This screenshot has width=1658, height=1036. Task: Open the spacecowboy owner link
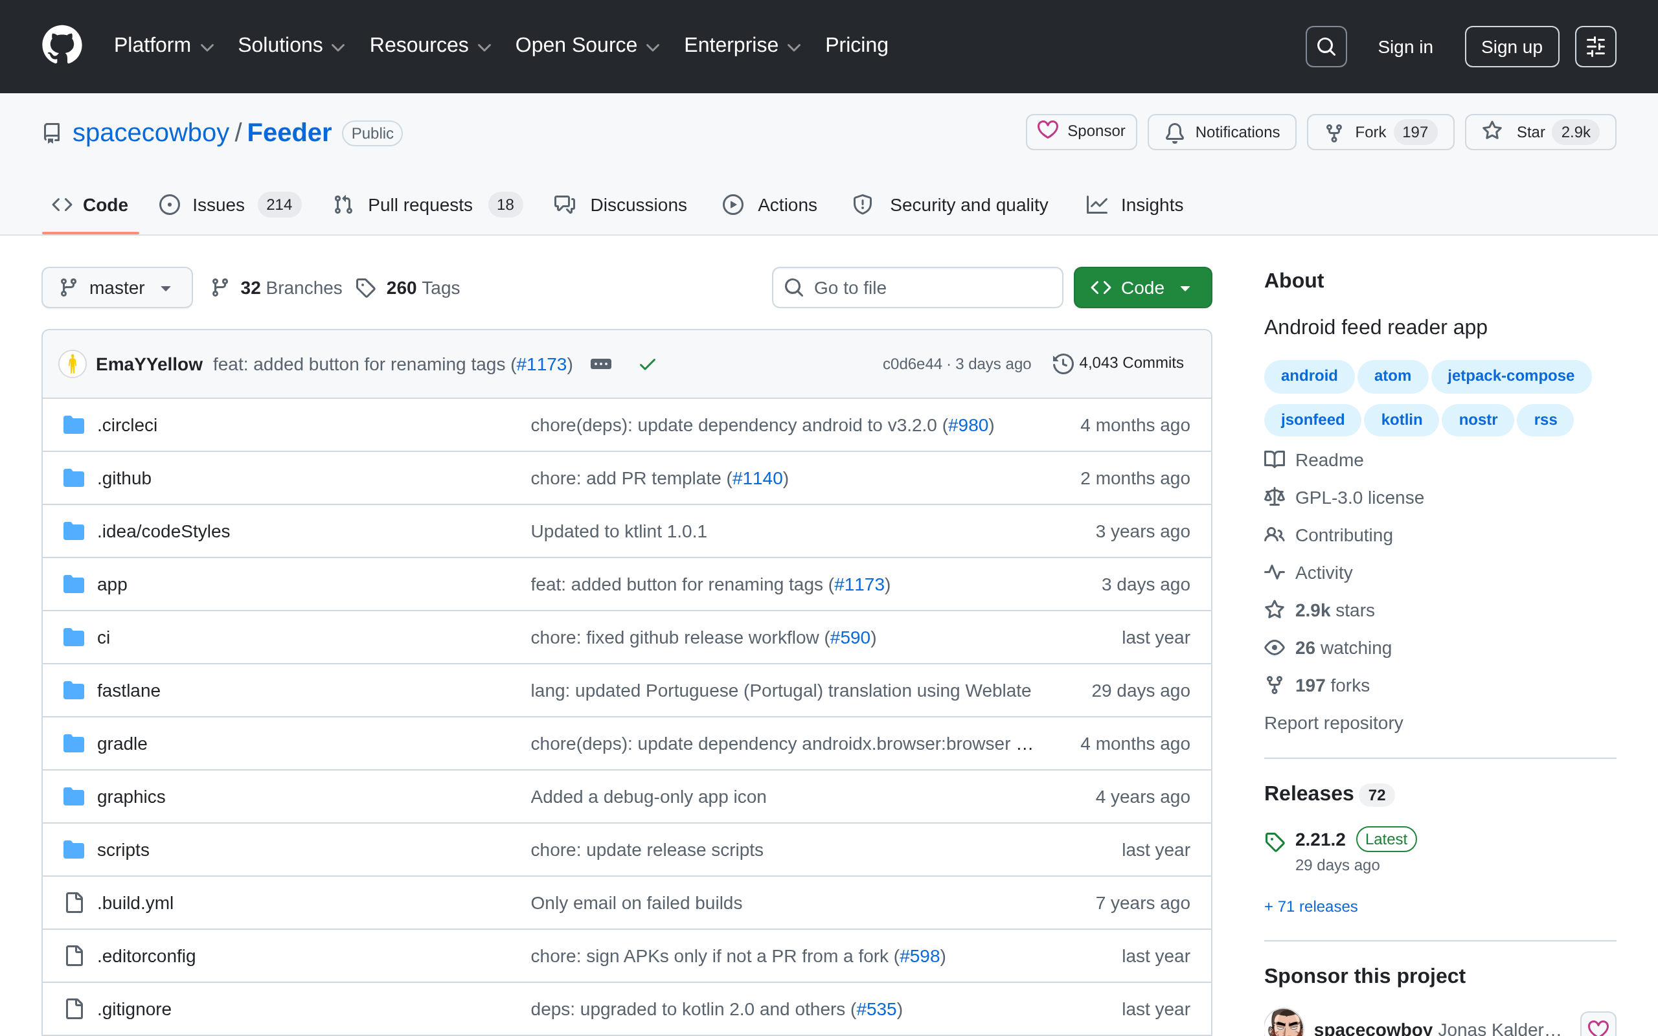(151, 132)
